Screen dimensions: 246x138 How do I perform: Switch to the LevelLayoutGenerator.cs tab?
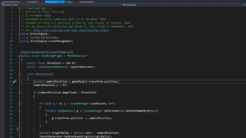tap(11, 2)
